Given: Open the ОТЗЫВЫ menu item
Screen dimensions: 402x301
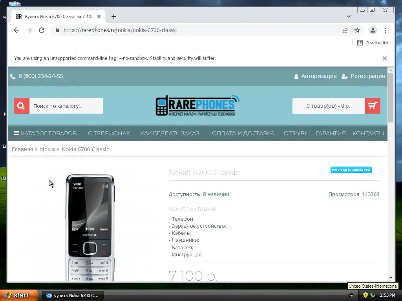Looking at the screenshot, I should click(297, 133).
